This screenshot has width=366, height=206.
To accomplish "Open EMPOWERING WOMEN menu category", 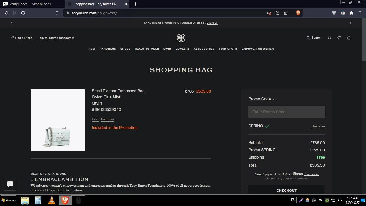I will [x=258, y=49].
